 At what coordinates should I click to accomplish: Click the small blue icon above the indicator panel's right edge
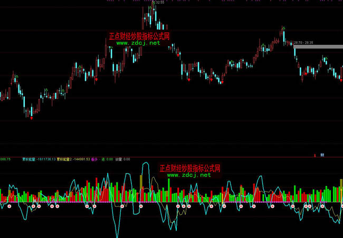pyautogui.click(x=321, y=155)
